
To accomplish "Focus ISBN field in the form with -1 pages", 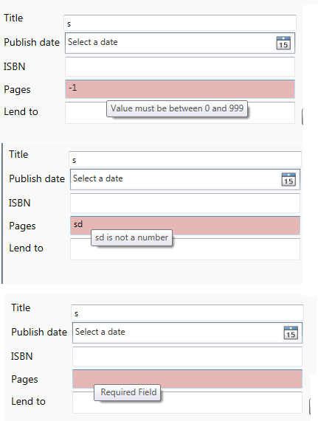I will (180, 66).
